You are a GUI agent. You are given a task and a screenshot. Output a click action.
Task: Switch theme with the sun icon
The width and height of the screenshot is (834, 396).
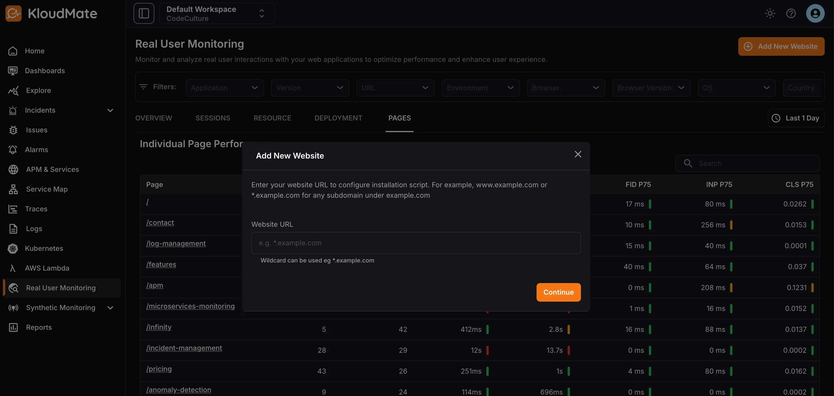(x=770, y=13)
